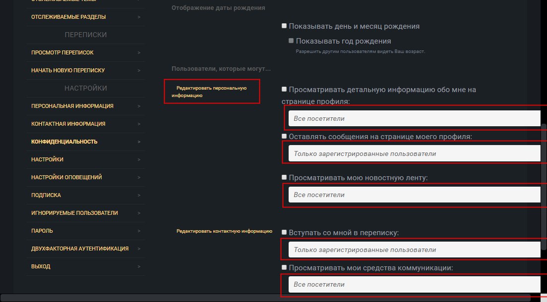The width and height of the screenshot is (547, 302).
Task: Open the 'Настройки' sidebar item under settings
Action: click(85, 159)
